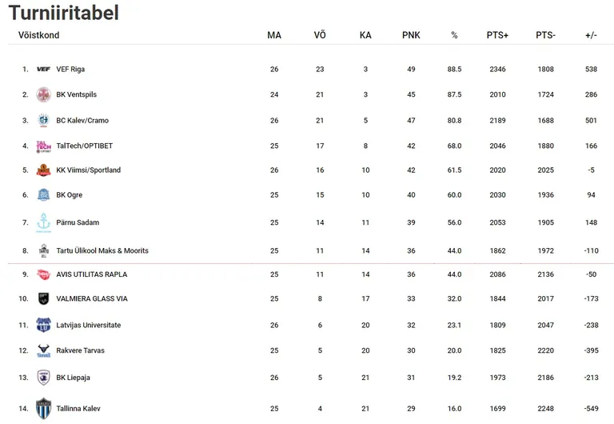Click the Tallinna Kalev shield logo
The image size is (614, 424).
point(43,409)
